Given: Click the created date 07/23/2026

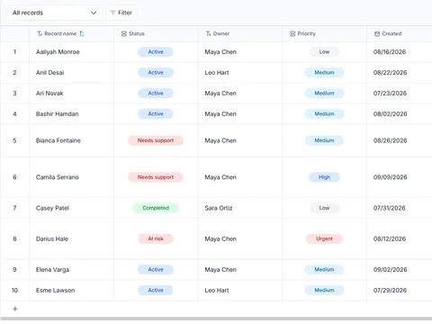Looking at the screenshot, I should click(x=390, y=94).
